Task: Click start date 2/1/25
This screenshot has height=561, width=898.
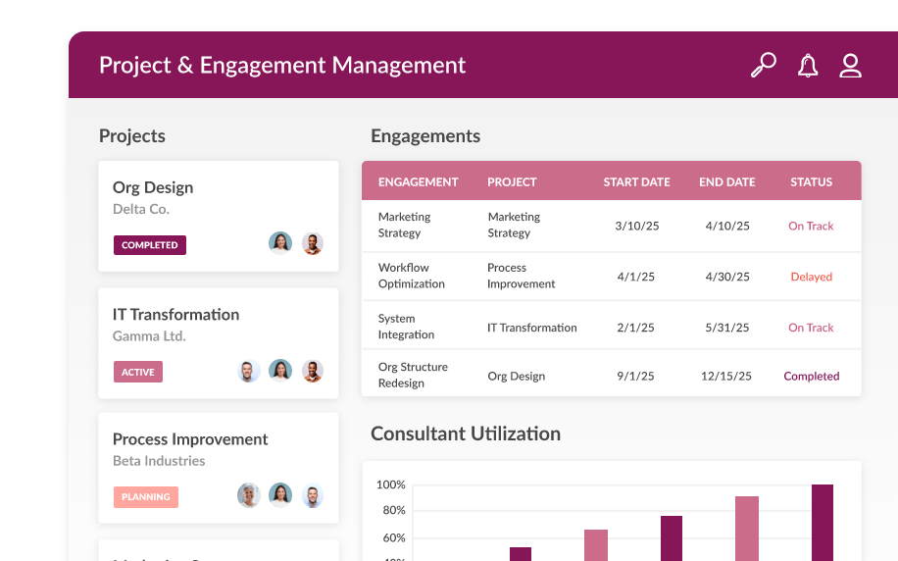Action: coord(635,328)
